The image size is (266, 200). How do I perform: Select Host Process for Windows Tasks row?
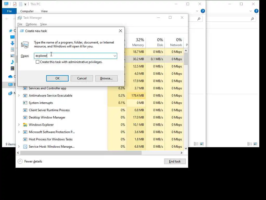pos(100,139)
